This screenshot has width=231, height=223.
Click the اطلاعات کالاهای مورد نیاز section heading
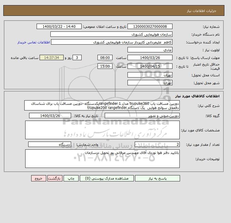click(x=197, y=96)
